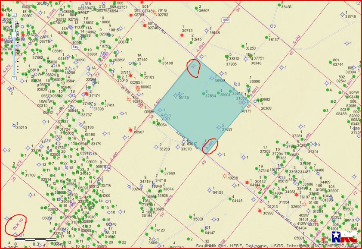Click the well symbol labeled 37693
Image resolution: width=362 pixels, height=249 pixels.
coord(219,127)
